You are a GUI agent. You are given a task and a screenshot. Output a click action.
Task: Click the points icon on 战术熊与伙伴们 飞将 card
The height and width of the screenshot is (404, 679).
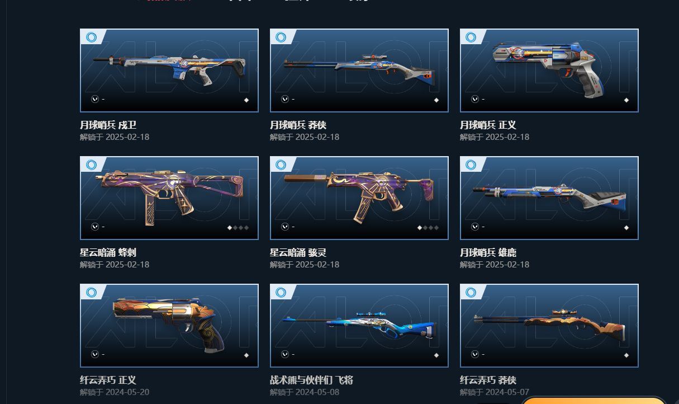[x=284, y=354]
